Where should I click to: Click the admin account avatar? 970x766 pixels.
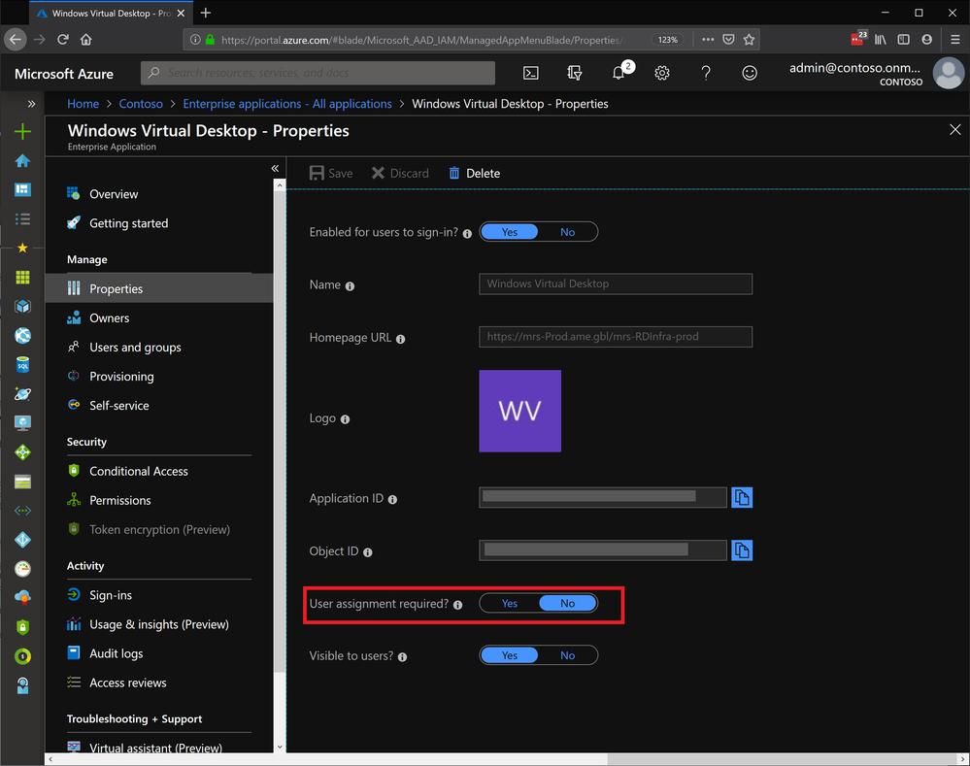949,73
